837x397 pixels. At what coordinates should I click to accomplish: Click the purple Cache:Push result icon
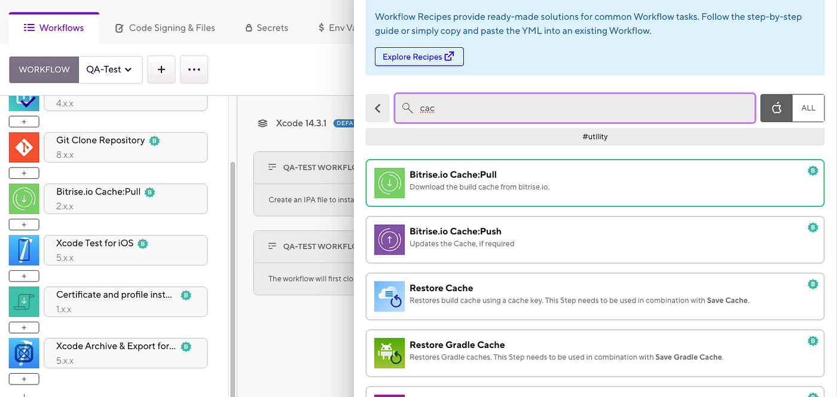389,240
